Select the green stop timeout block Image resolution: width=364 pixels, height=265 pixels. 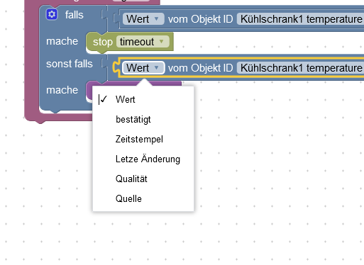click(x=103, y=43)
